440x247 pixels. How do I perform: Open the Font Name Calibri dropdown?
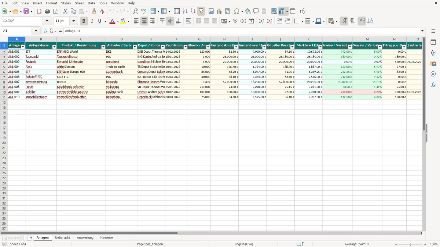47,21
